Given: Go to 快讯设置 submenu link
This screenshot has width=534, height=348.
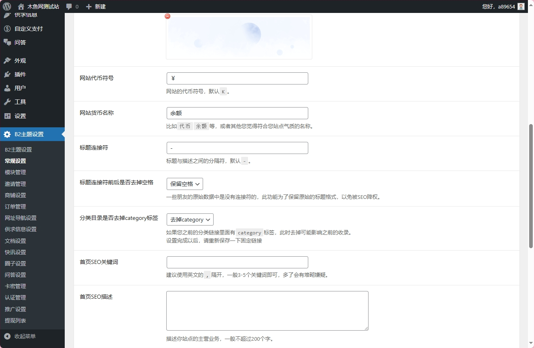Looking at the screenshot, I should point(15,252).
